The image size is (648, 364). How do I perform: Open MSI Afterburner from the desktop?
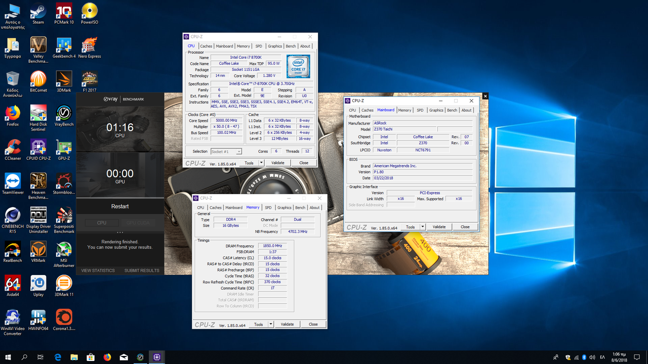[x=64, y=253]
